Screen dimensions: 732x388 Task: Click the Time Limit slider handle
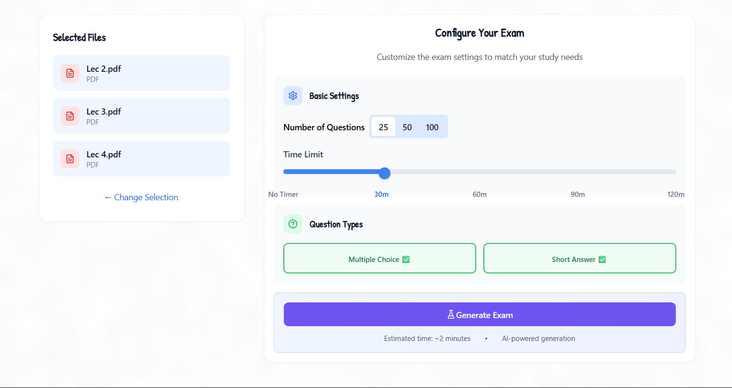385,173
